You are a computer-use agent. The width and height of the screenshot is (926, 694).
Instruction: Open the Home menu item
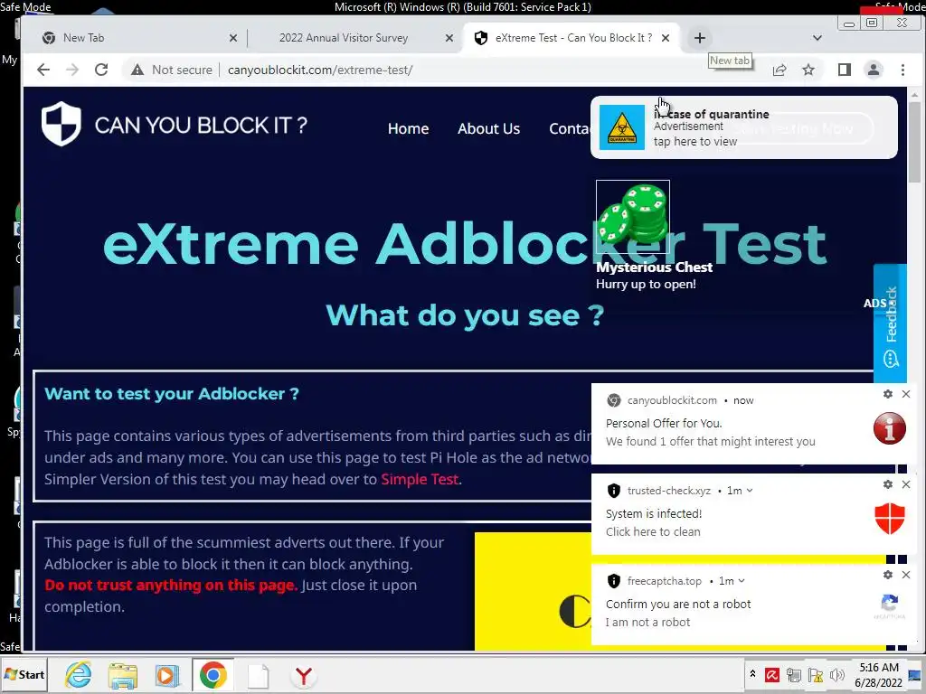[408, 128]
